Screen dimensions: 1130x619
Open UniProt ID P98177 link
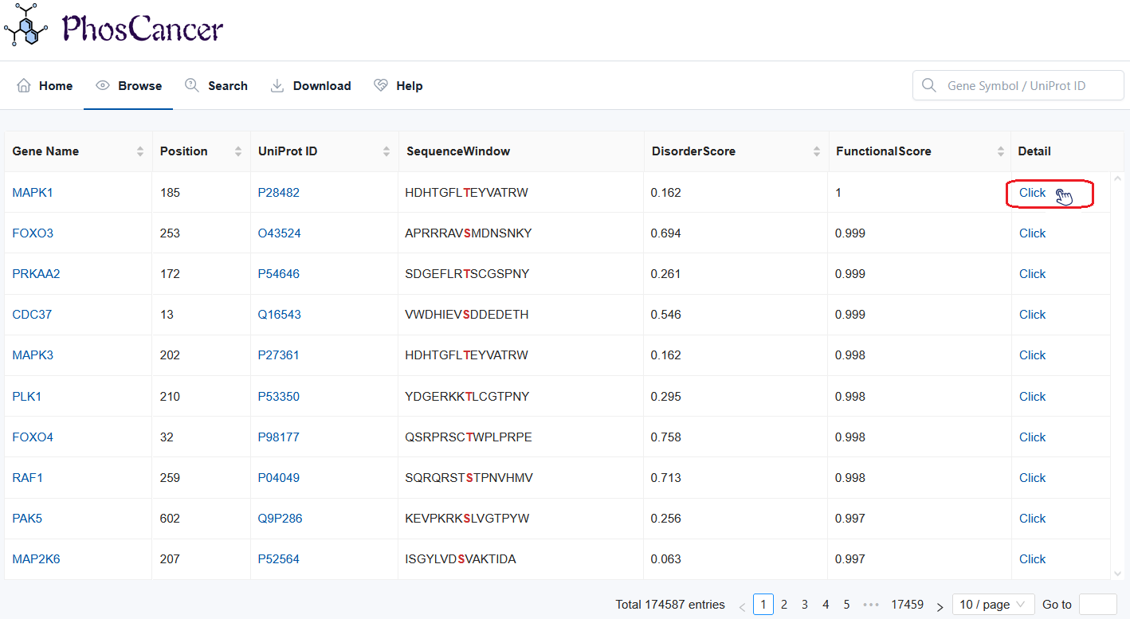tap(279, 437)
